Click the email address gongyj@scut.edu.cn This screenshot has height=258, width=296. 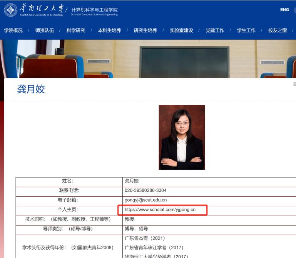[145, 200]
